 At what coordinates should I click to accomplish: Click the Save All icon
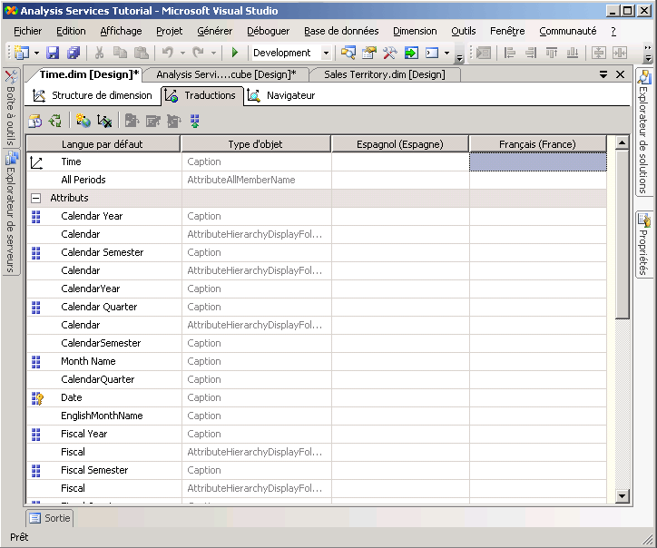click(74, 53)
